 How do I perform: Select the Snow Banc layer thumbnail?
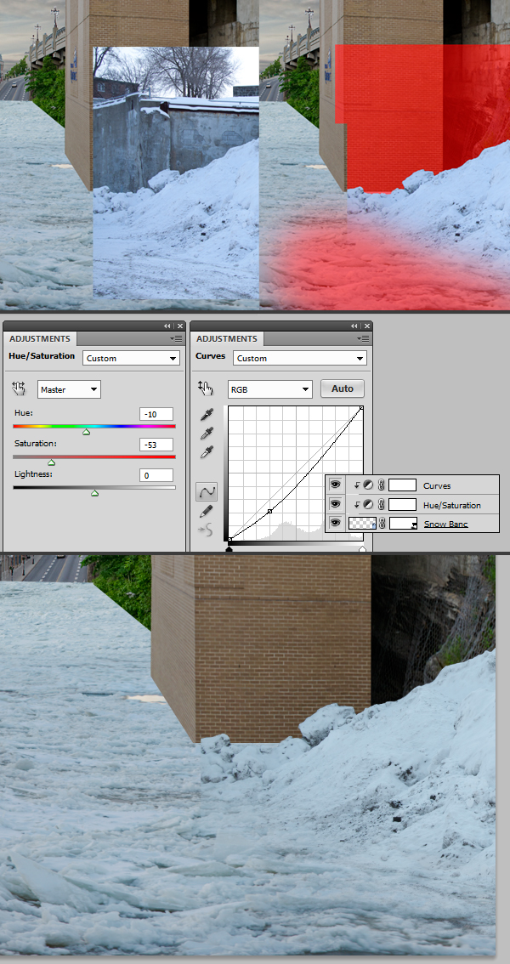point(362,524)
